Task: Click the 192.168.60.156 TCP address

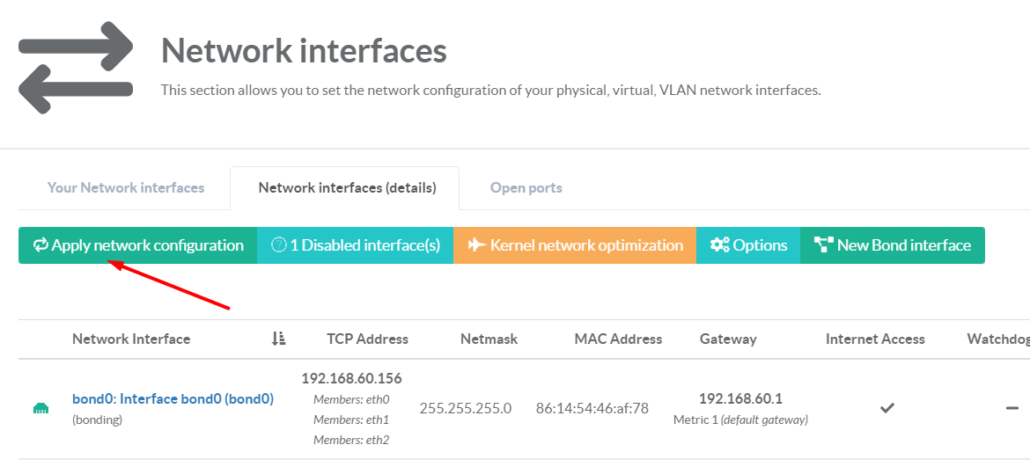Action: [351, 378]
